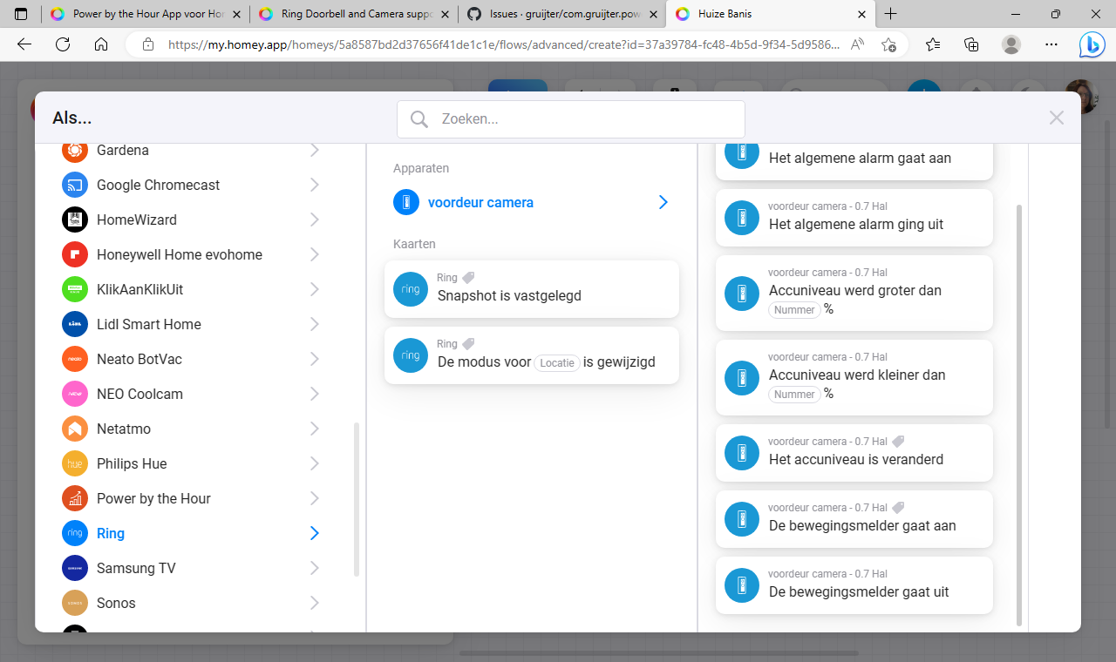
Task: Select the Het algemene alarm ging uit card
Action: pos(854,218)
